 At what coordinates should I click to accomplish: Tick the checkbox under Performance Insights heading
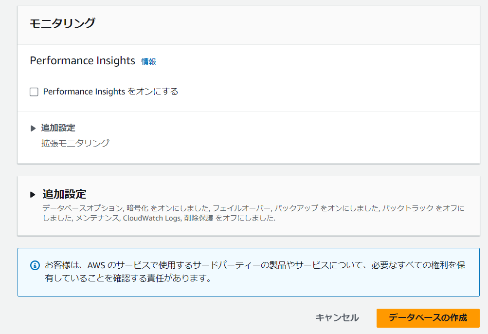point(34,92)
